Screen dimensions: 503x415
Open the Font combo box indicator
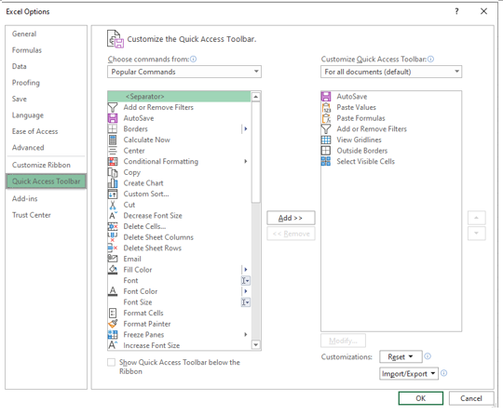click(245, 281)
